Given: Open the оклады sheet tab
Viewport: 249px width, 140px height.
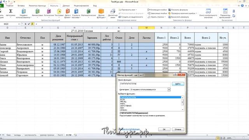Looking at the screenshot, I should coord(17,135).
